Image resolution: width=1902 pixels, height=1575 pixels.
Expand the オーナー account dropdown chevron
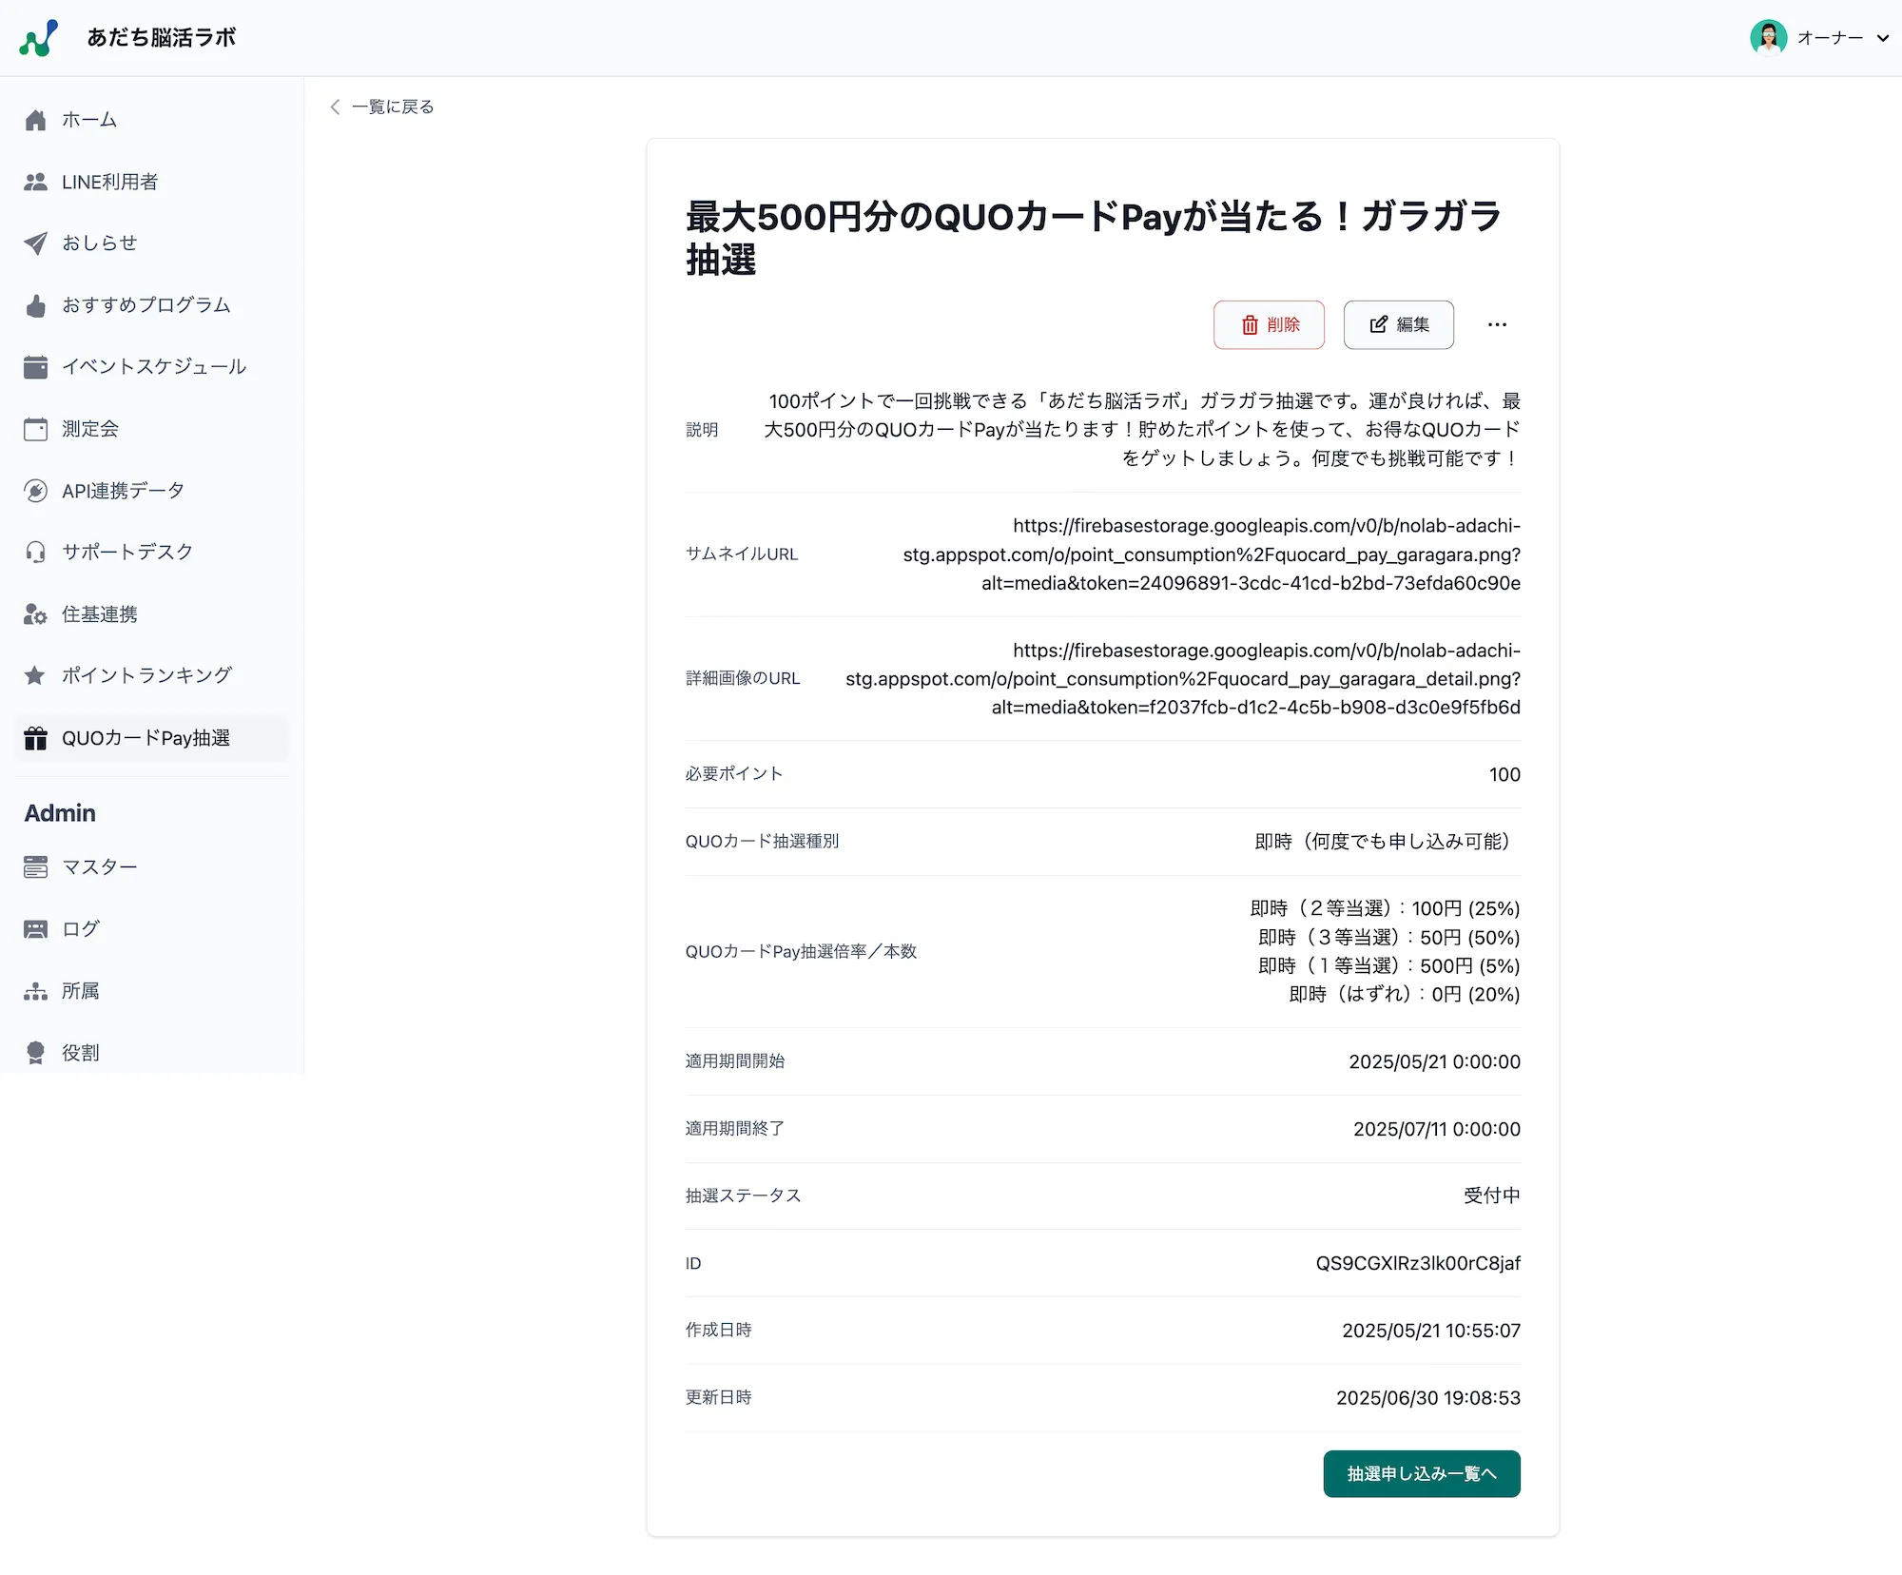coord(1882,38)
